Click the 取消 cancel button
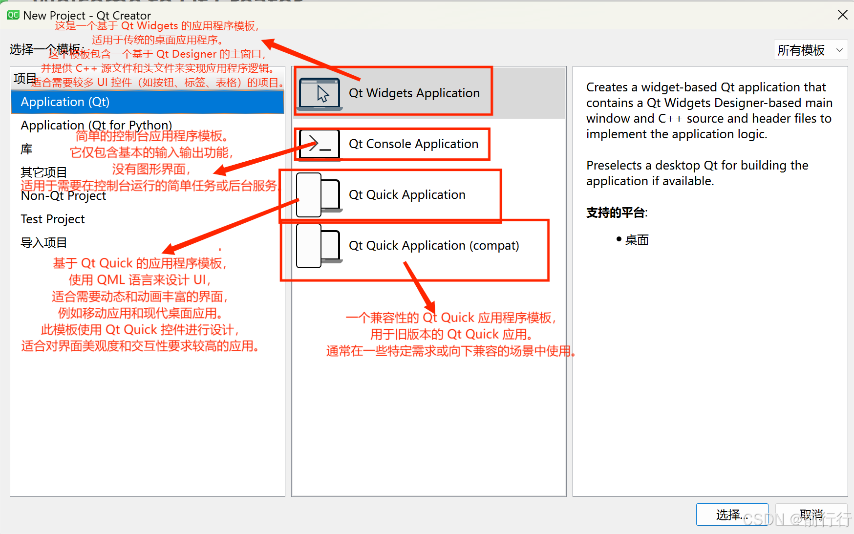Screen dimensions: 854x534 811,514
